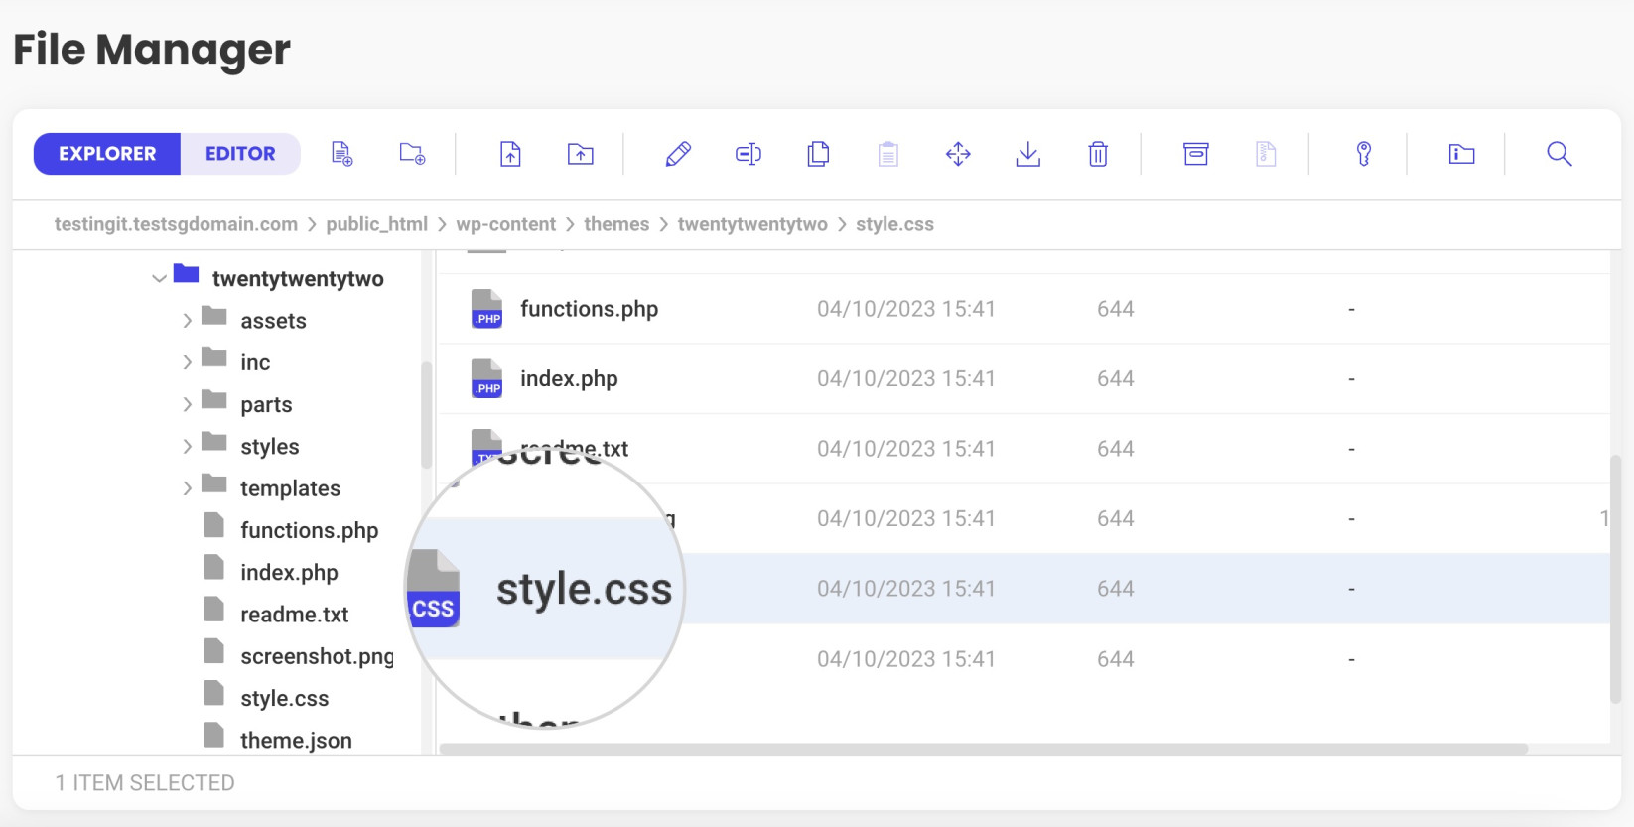1634x827 pixels.
Task: Select screenshot.png in the tree
Action: pos(317,656)
